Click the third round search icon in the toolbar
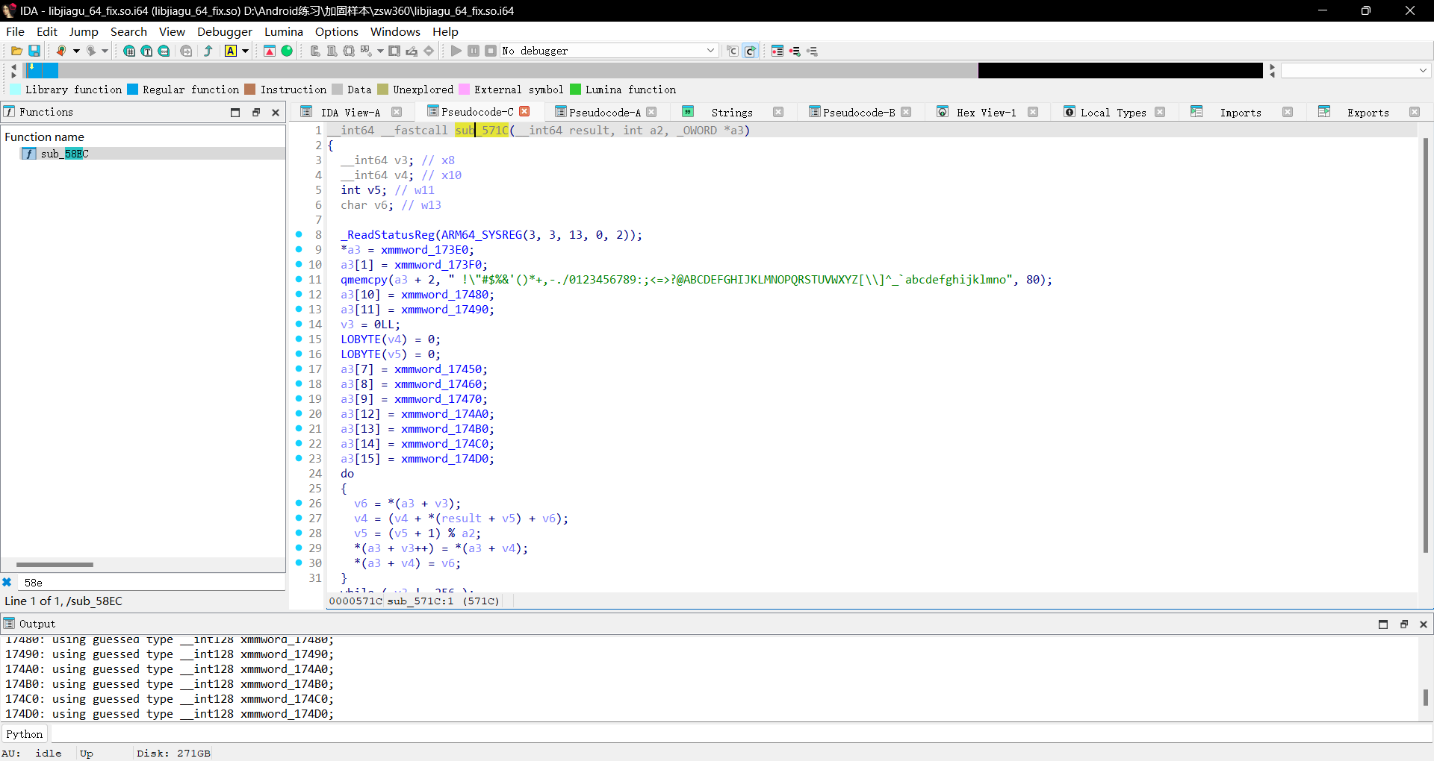 [164, 51]
